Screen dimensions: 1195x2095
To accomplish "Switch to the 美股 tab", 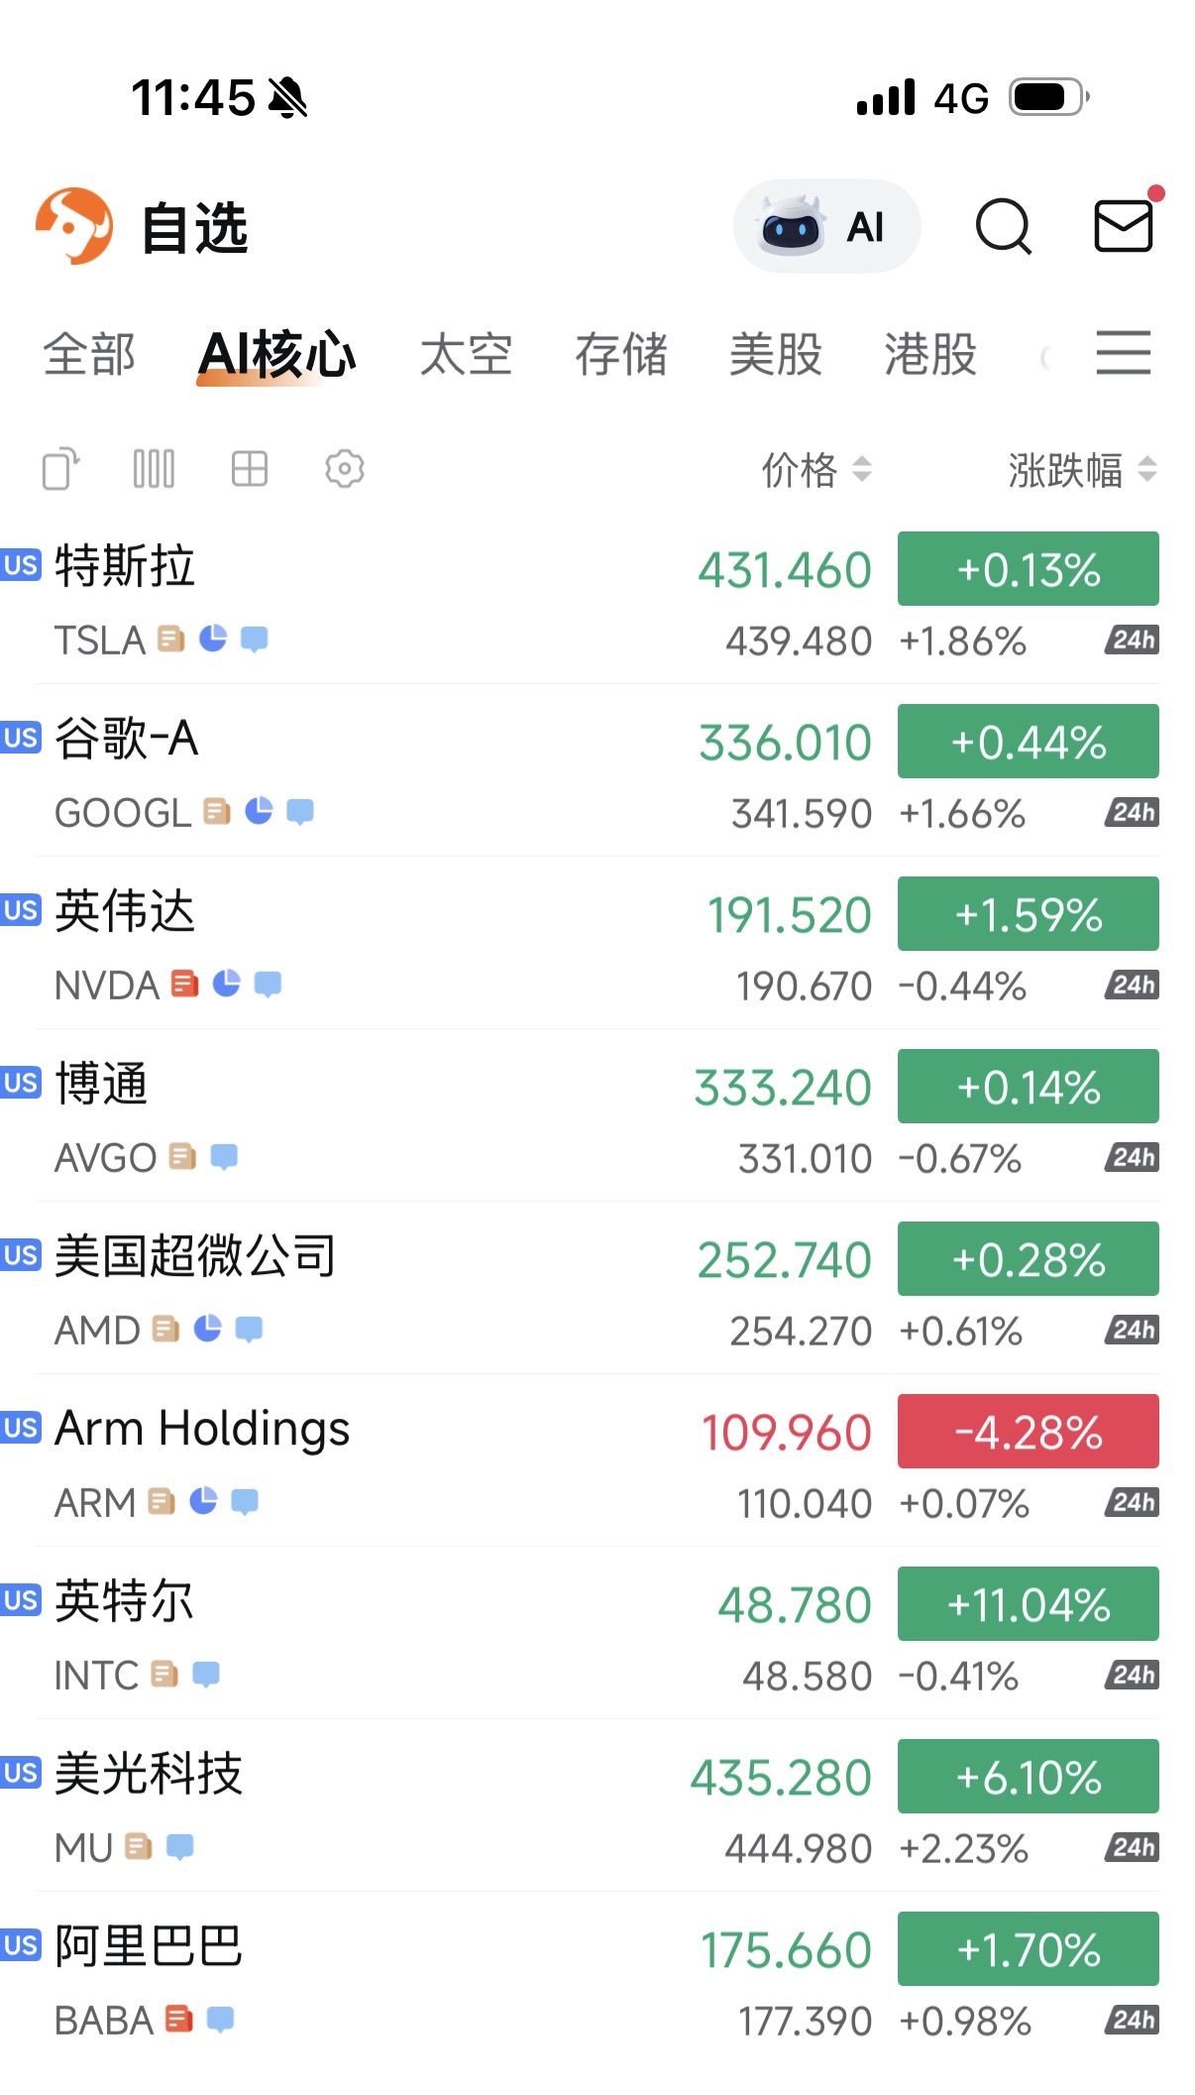I will (775, 355).
